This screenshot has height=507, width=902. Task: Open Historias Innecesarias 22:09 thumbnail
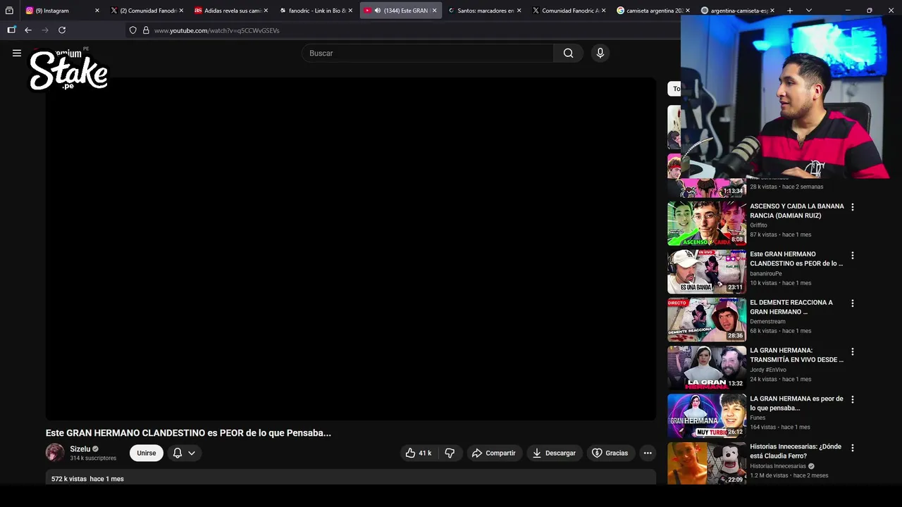coord(707,463)
